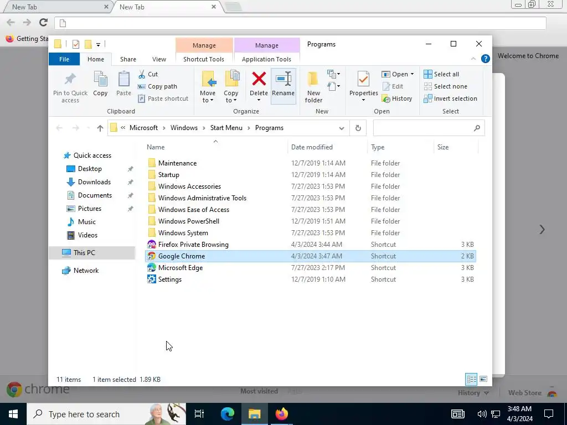567x425 pixels.
Task: Select the Cut command
Action: click(148, 74)
